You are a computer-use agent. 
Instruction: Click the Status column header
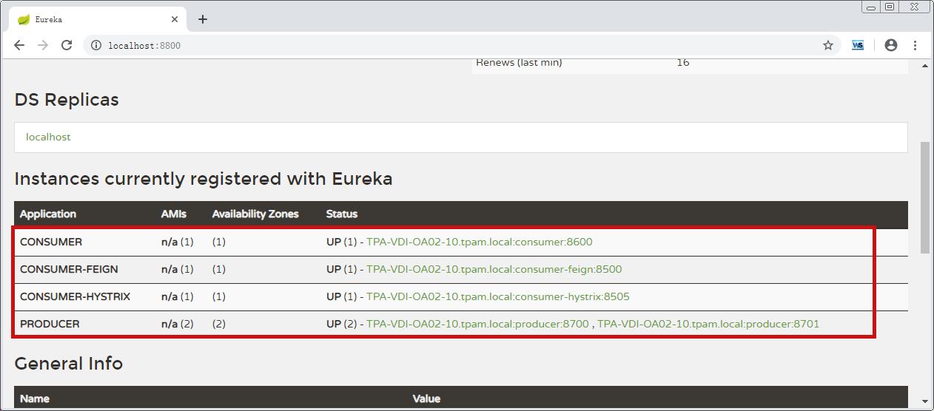[x=342, y=214]
